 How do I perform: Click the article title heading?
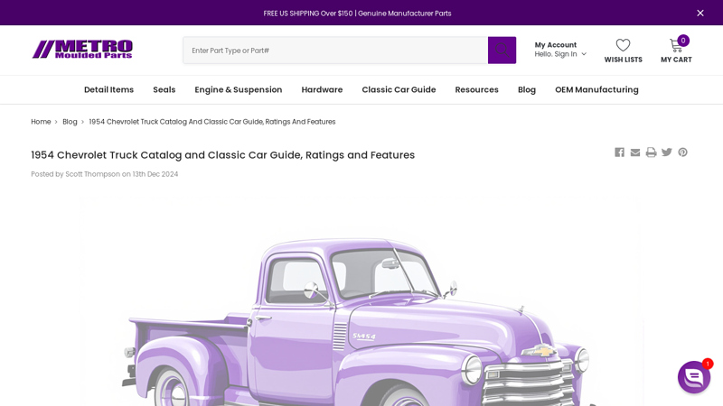click(222, 155)
